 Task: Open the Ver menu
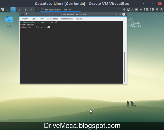tap(42, 19)
